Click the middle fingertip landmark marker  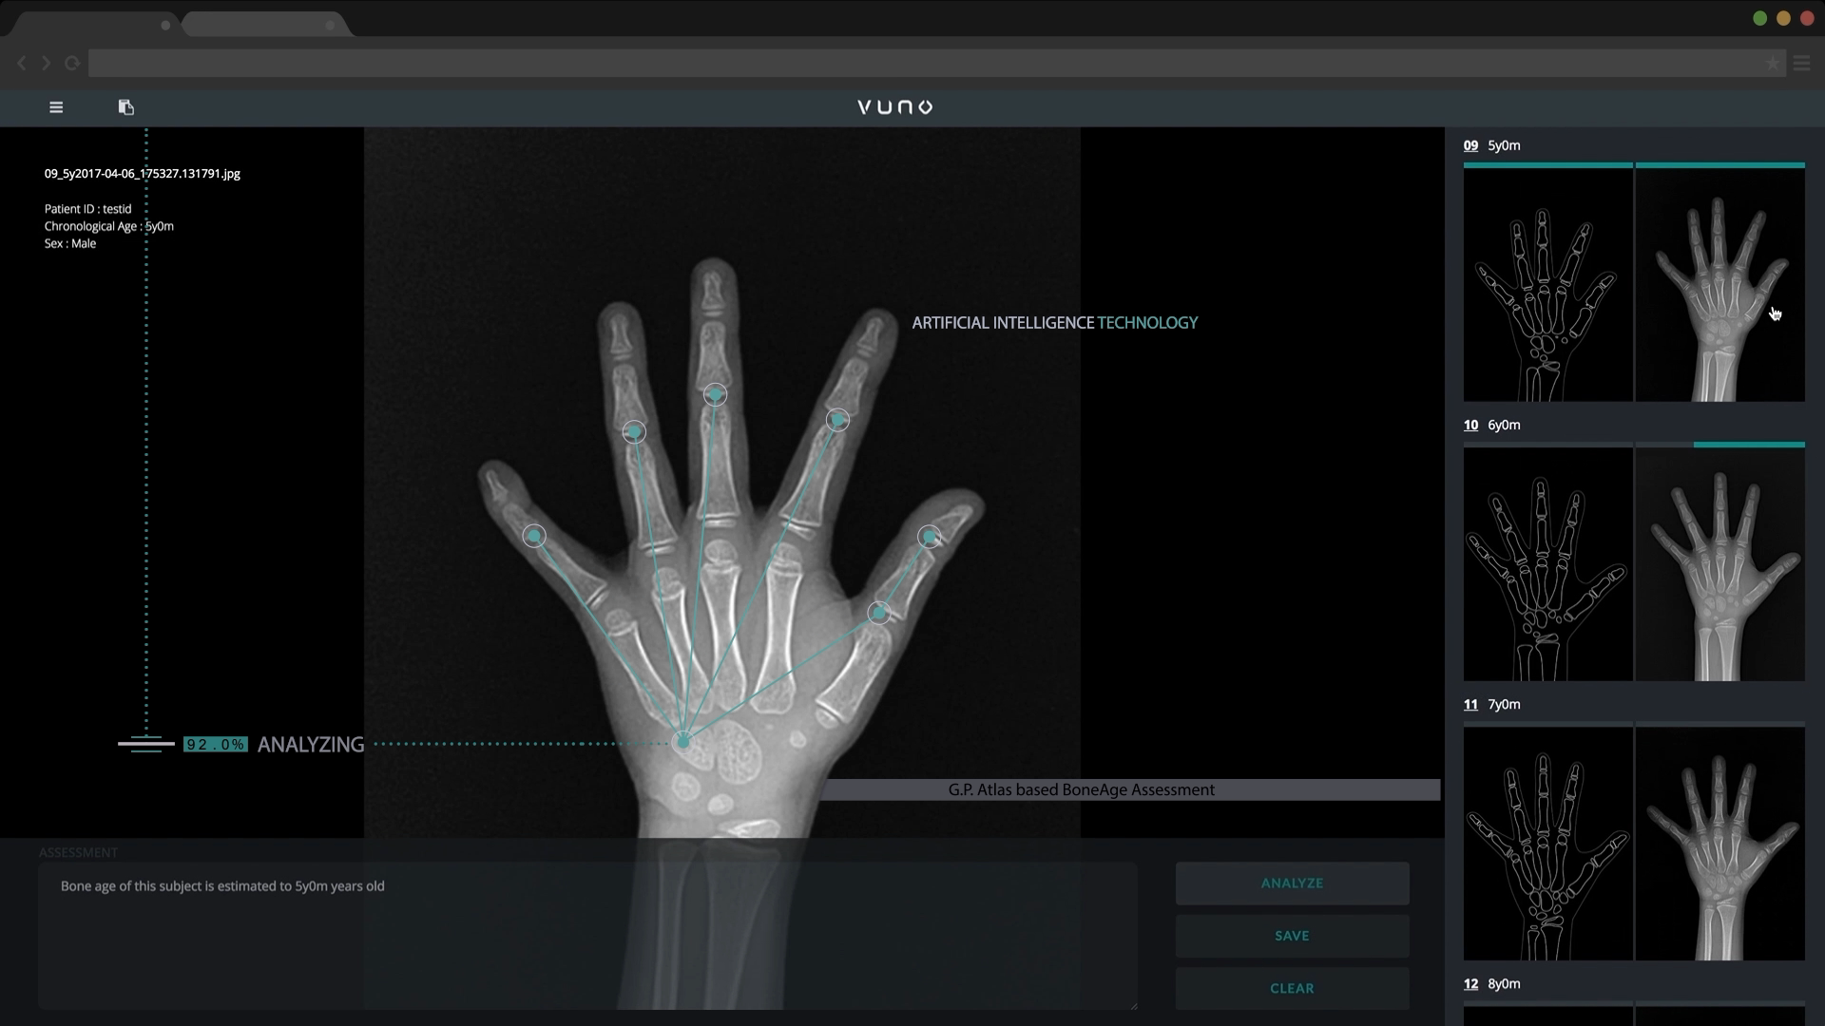click(x=715, y=394)
